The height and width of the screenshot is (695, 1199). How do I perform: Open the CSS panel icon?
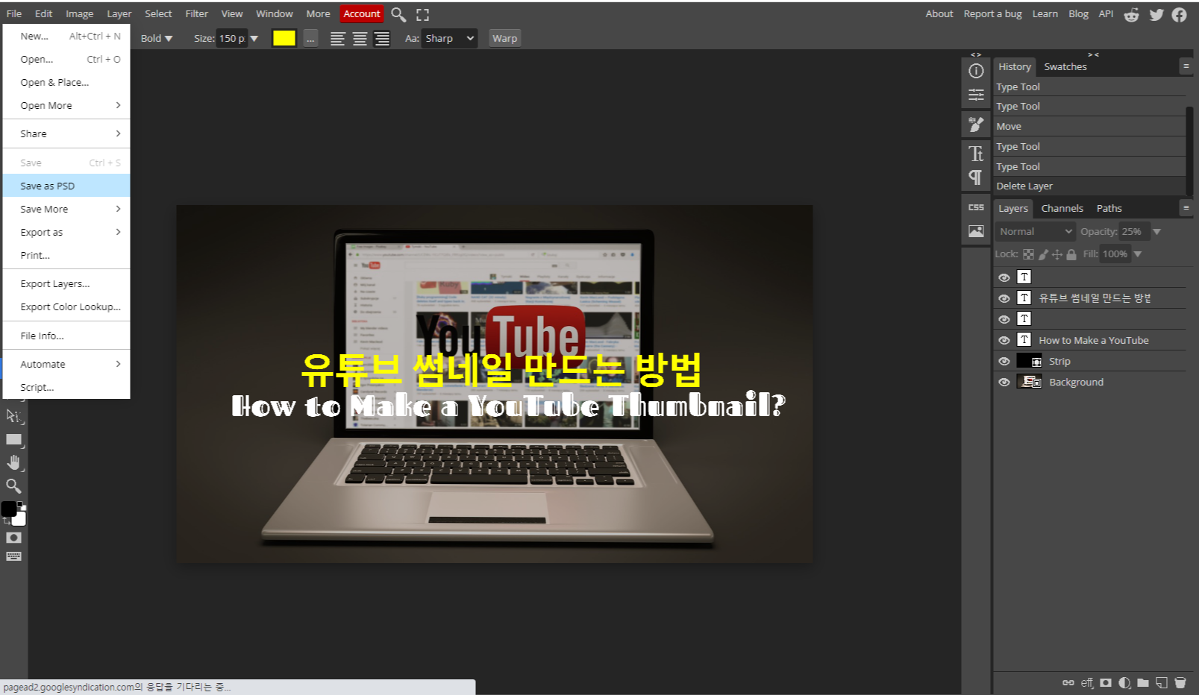[976, 207]
